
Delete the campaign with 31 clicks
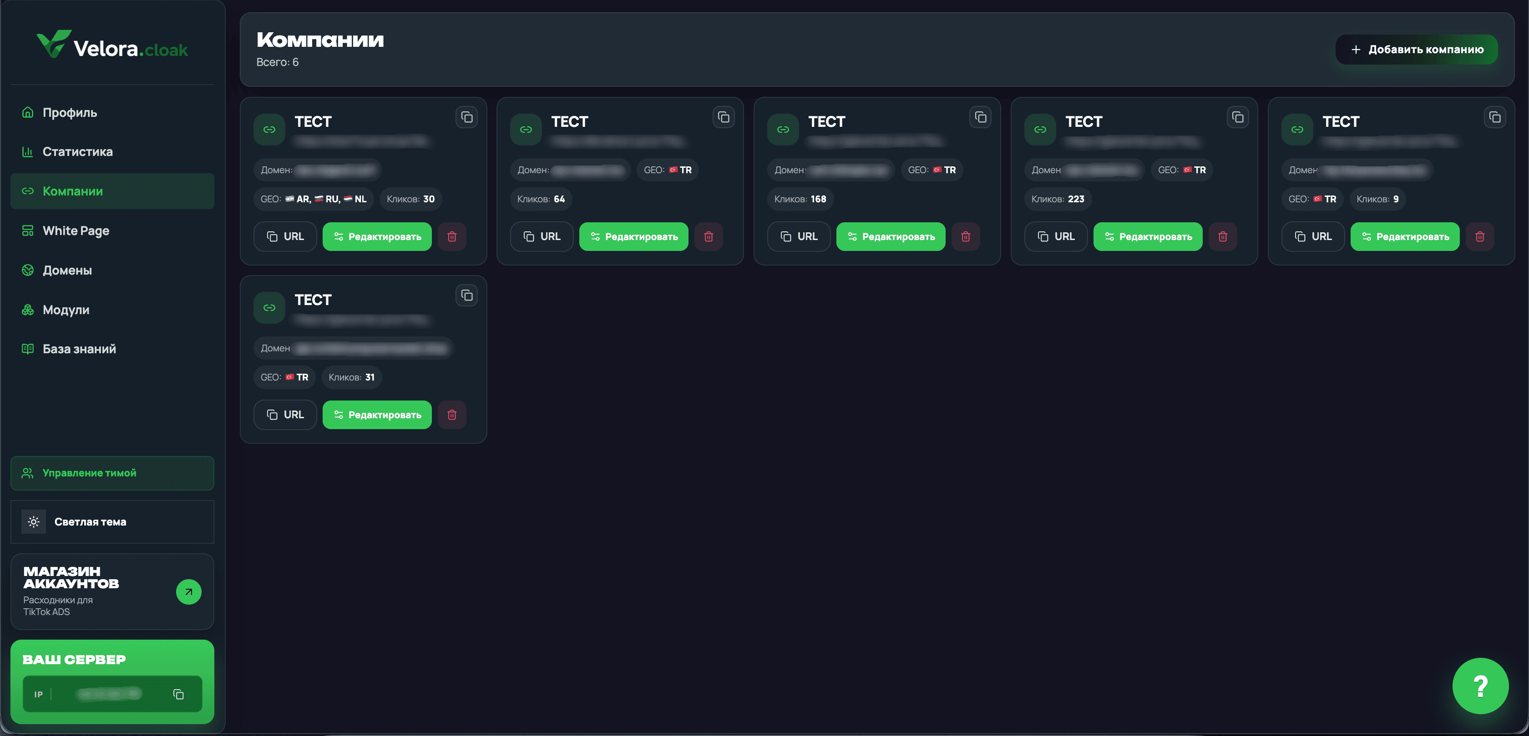coord(452,415)
